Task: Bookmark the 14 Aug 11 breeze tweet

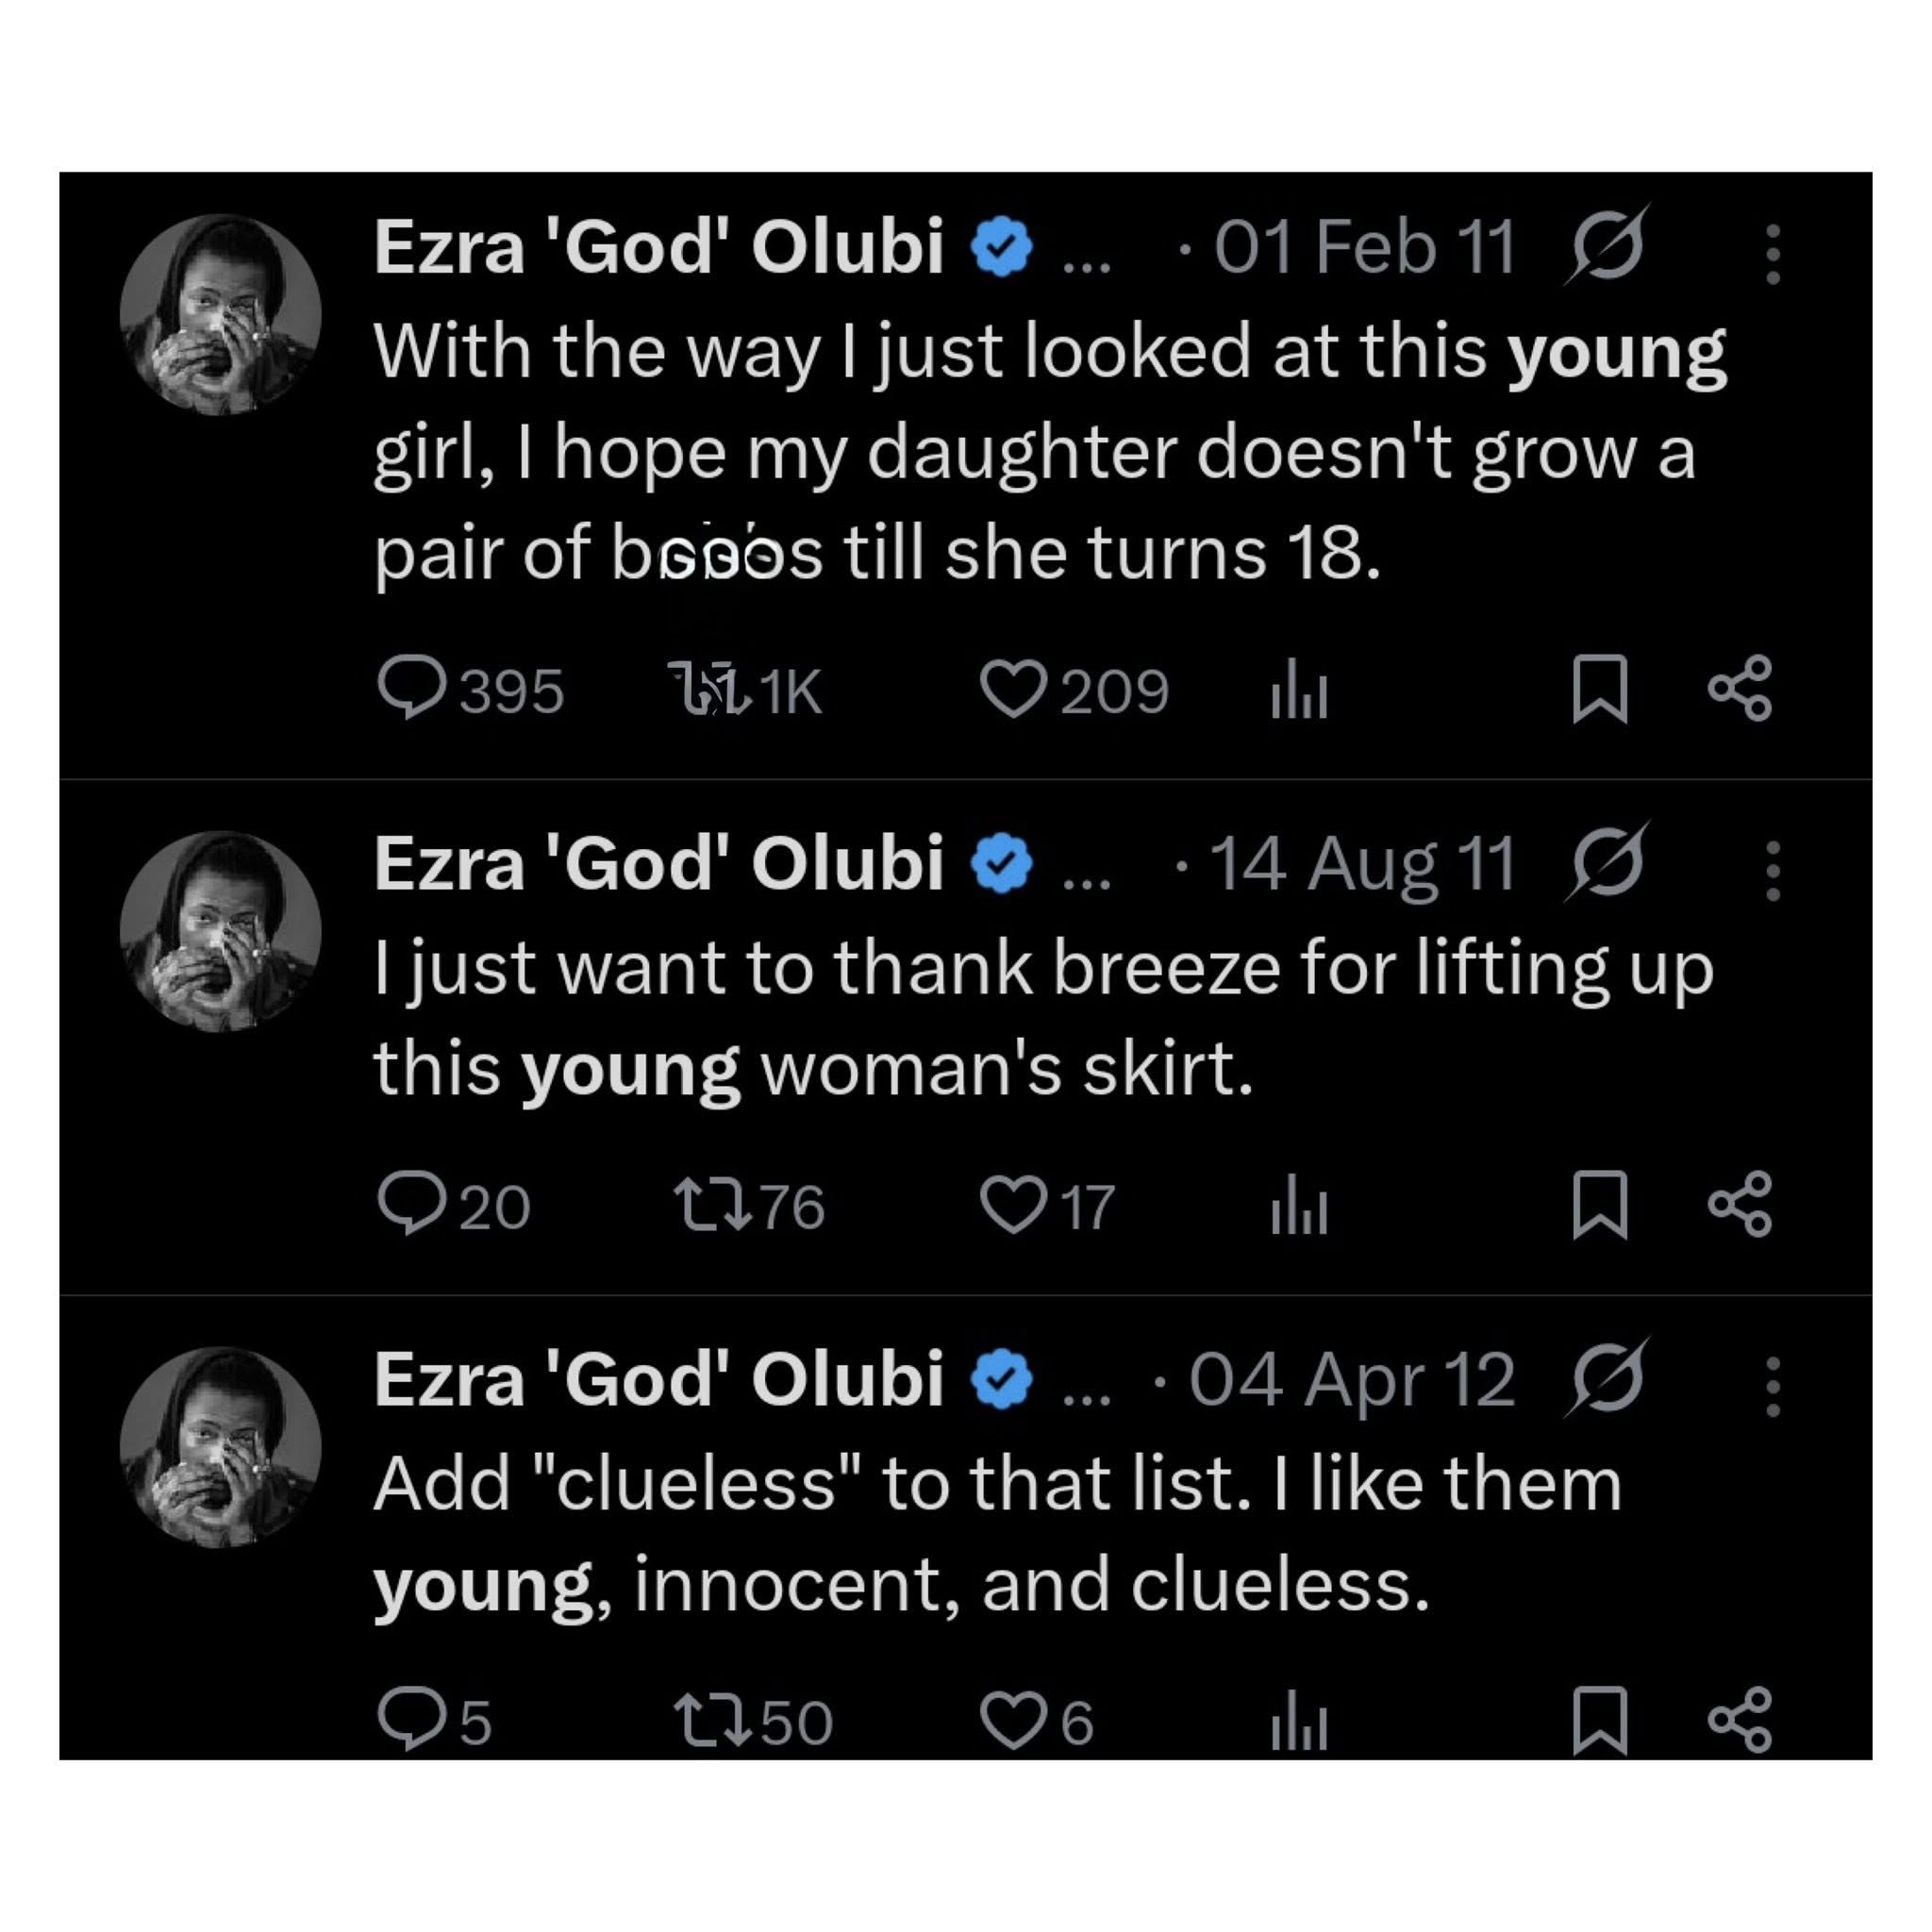Action: pos(1600,1202)
